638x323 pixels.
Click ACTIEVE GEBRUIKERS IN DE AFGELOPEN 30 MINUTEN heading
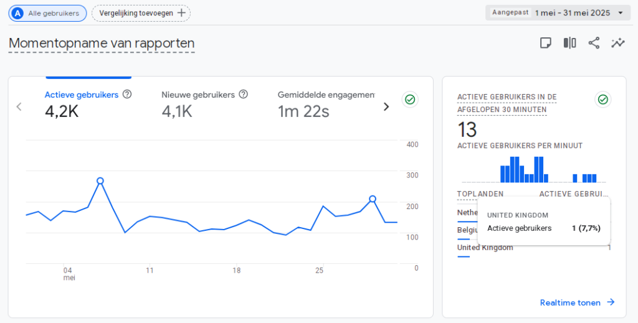coord(507,103)
